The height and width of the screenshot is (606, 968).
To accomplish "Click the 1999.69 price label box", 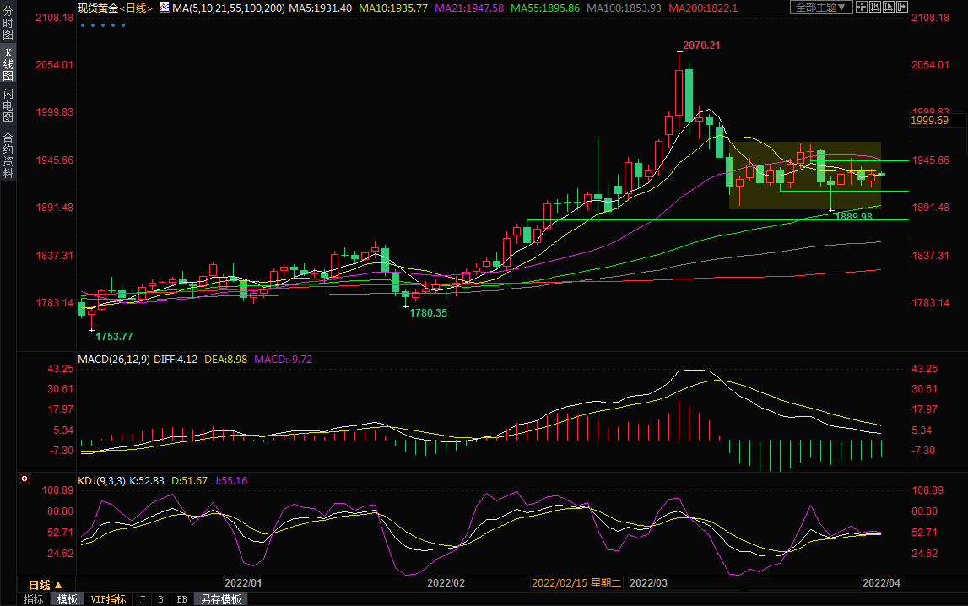I will pos(931,122).
